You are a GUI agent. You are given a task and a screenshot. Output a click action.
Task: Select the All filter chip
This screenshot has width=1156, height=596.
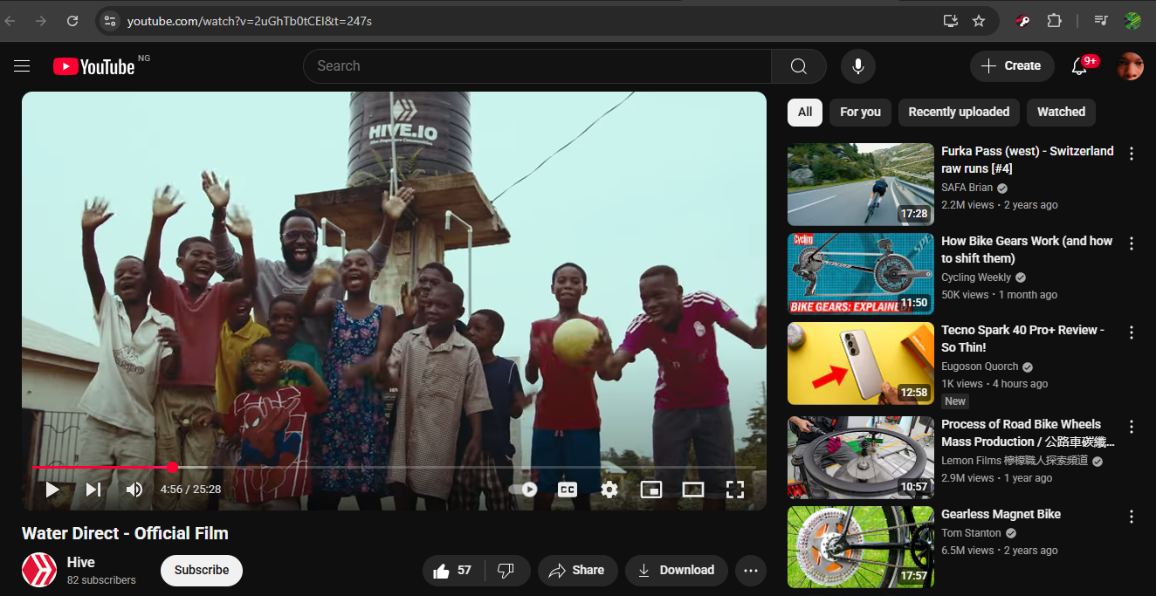[x=805, y=113]
